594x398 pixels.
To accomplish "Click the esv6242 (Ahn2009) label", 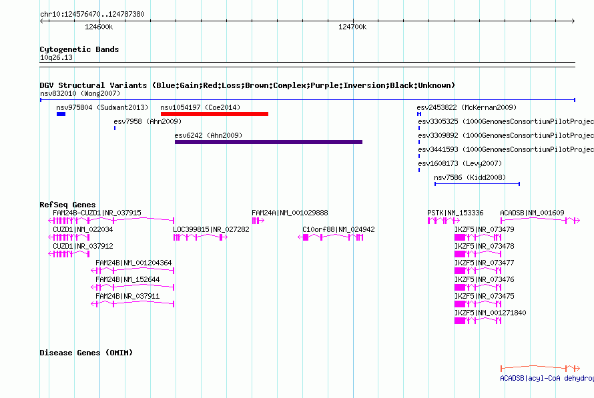I will click(208, 135).
